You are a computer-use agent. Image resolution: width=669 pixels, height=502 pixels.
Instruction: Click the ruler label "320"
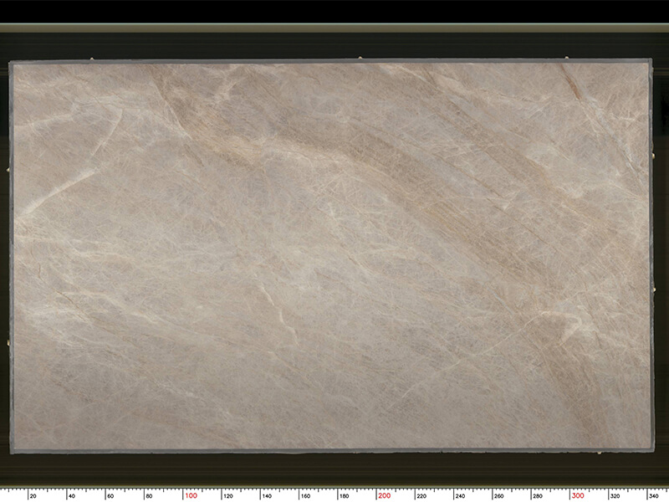point(615,496)
